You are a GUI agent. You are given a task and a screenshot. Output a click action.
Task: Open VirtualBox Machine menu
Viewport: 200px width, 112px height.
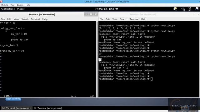coord(4,5)
